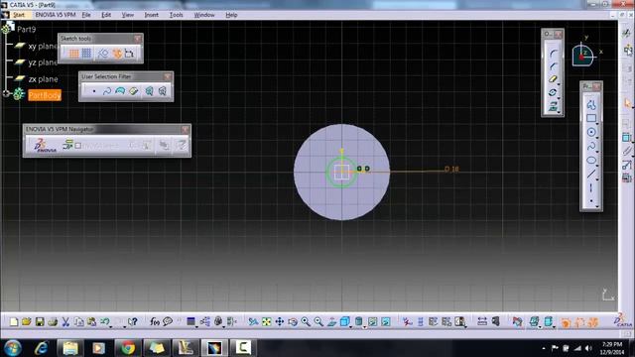This screenshot has width=635, height=357.
Task: Select the Spline tool in Profile toolbar
Action: 591,146
